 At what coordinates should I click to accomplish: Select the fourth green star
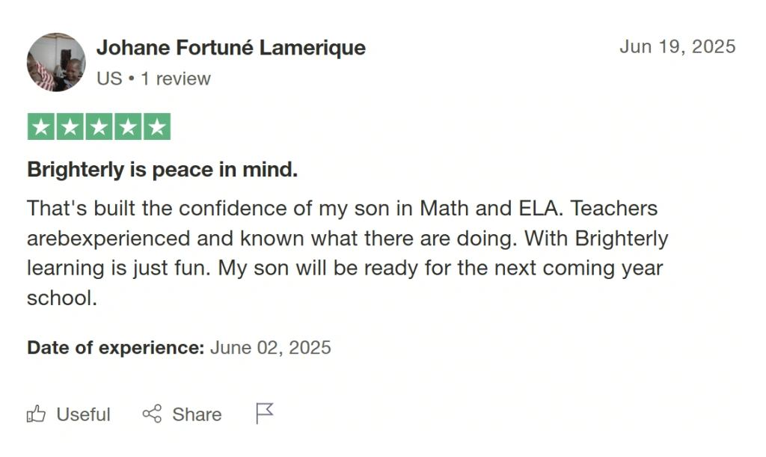click(x=129, y=126)
